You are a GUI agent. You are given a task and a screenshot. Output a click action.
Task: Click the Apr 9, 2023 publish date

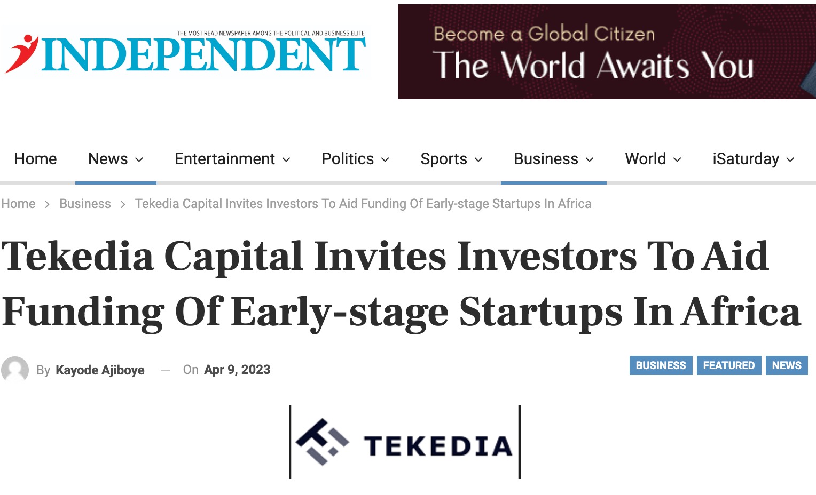pos(237,370)
